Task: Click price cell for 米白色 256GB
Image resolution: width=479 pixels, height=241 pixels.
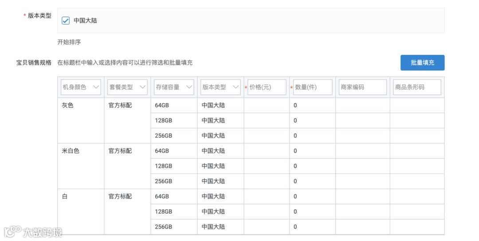Action: coord(267,181)
